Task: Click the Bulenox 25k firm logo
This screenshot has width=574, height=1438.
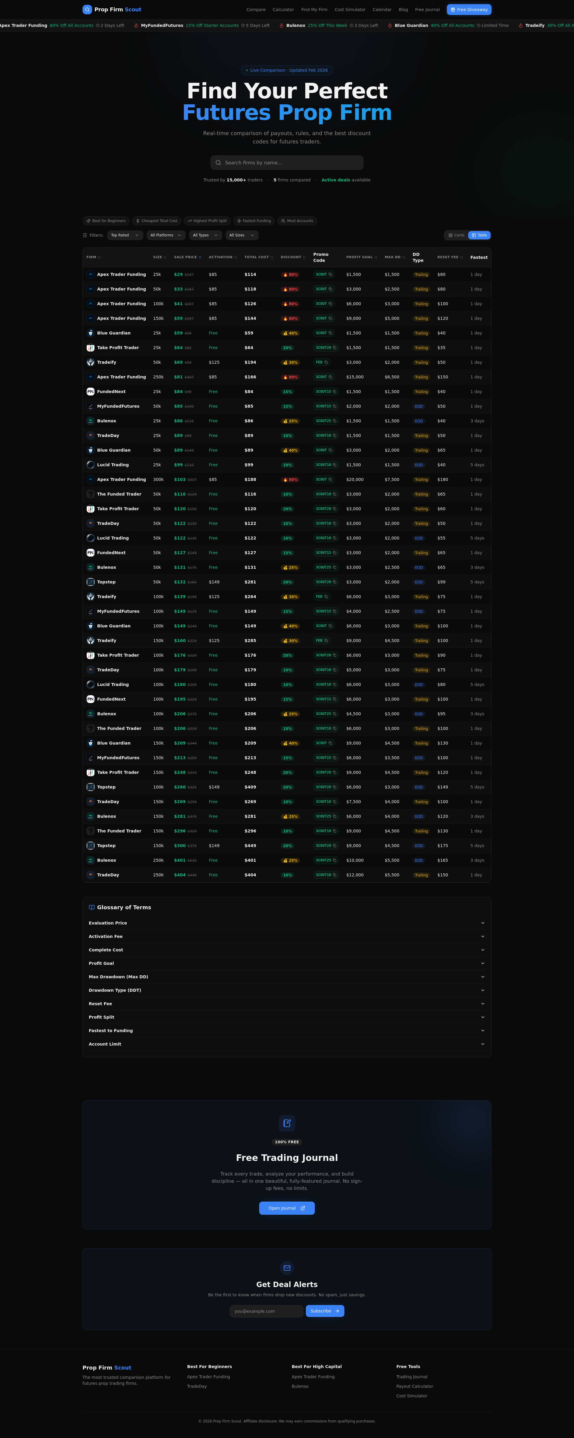Action: pos(91,421)
